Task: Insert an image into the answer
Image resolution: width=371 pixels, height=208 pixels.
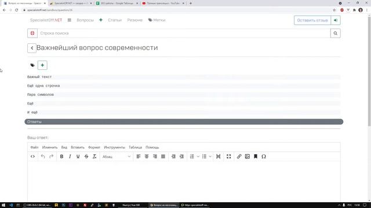Action: (248, 157)
